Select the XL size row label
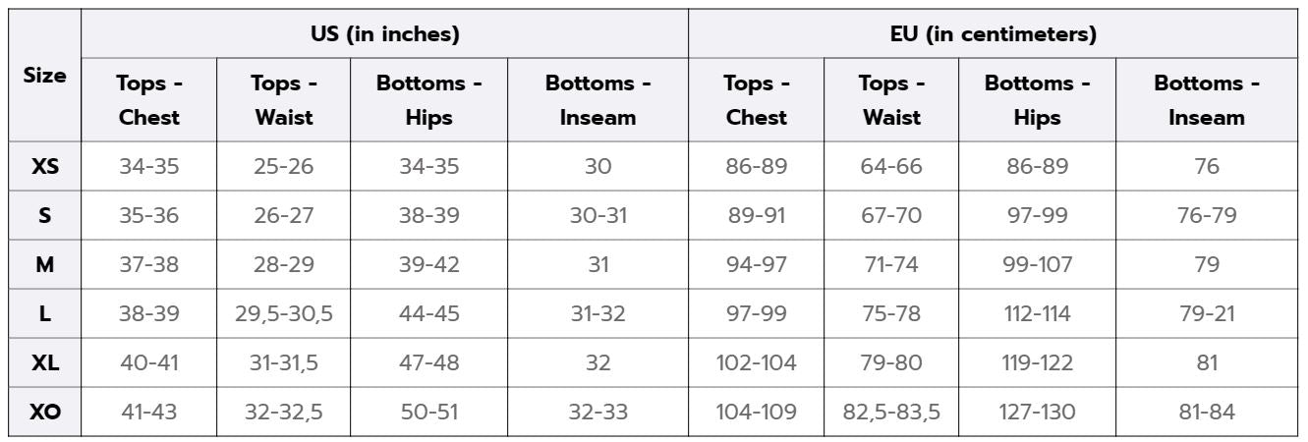The image size is (1308, 442). tap(44, 363)
